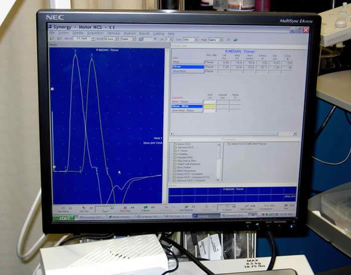Click the globe icon at toolbar end
Screen dimensions: 351x275
236,40
